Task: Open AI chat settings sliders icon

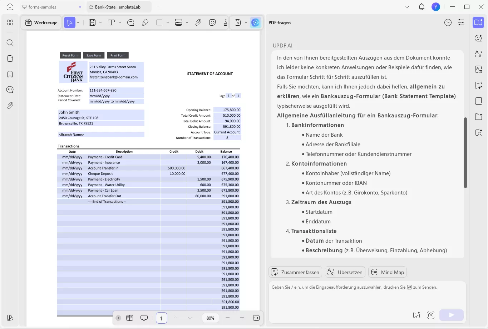Action: 461,22
